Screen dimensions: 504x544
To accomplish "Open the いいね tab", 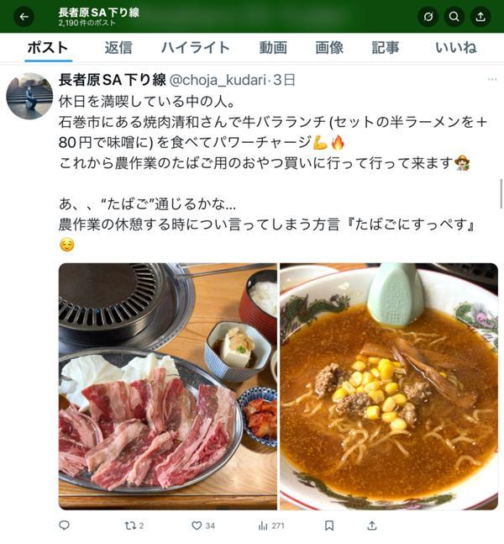I will pos(456,48).
